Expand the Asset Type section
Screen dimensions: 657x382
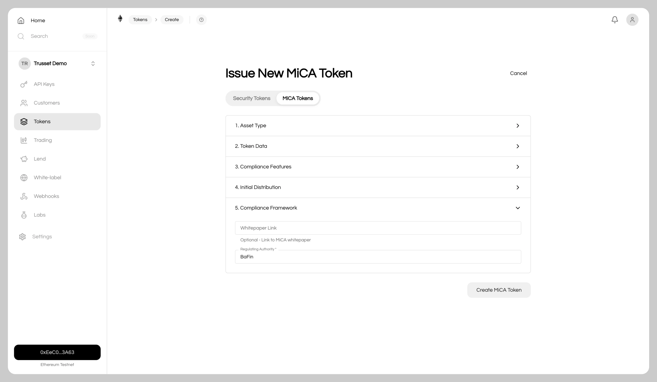coord(518,125)
